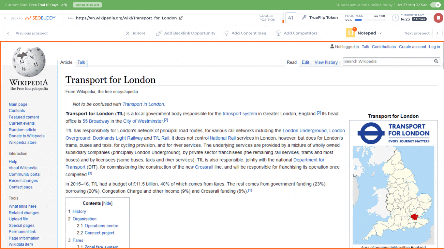Open Docklands Light Railway link
The height and width of the screenshot is (249, 444).
coord(118,138)
